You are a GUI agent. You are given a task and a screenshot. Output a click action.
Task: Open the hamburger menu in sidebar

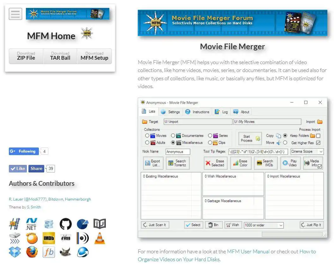[x=15, y=14]
